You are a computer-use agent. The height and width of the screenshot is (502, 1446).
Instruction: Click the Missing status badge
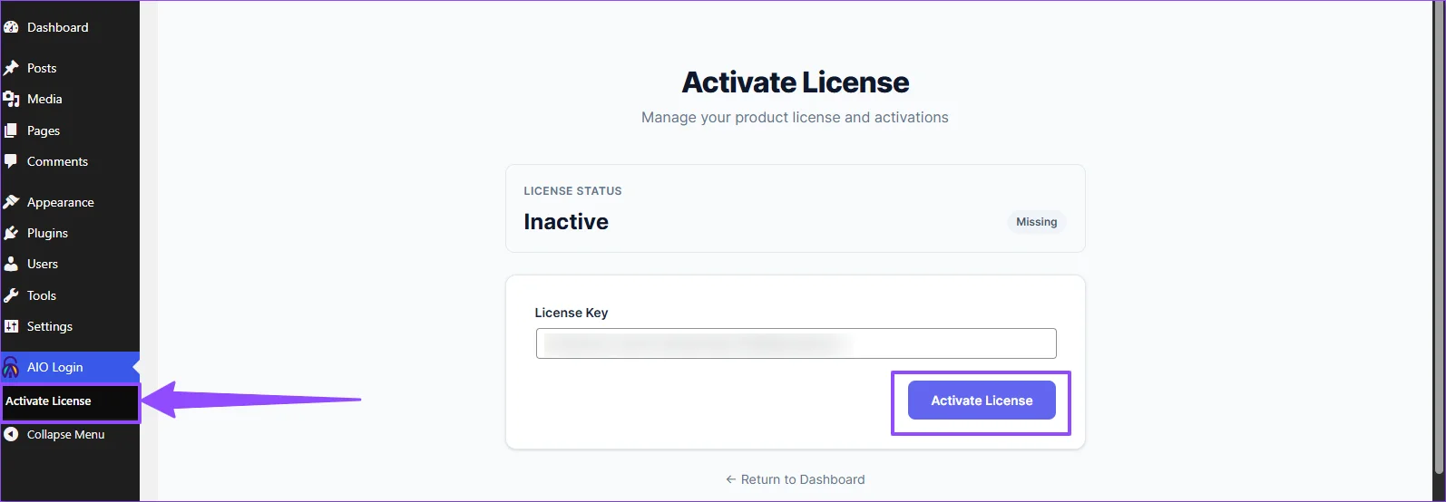1036,222
